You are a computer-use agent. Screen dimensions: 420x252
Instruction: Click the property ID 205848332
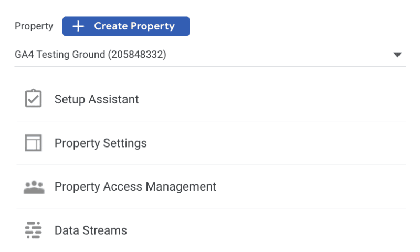[x=137, y=55]
